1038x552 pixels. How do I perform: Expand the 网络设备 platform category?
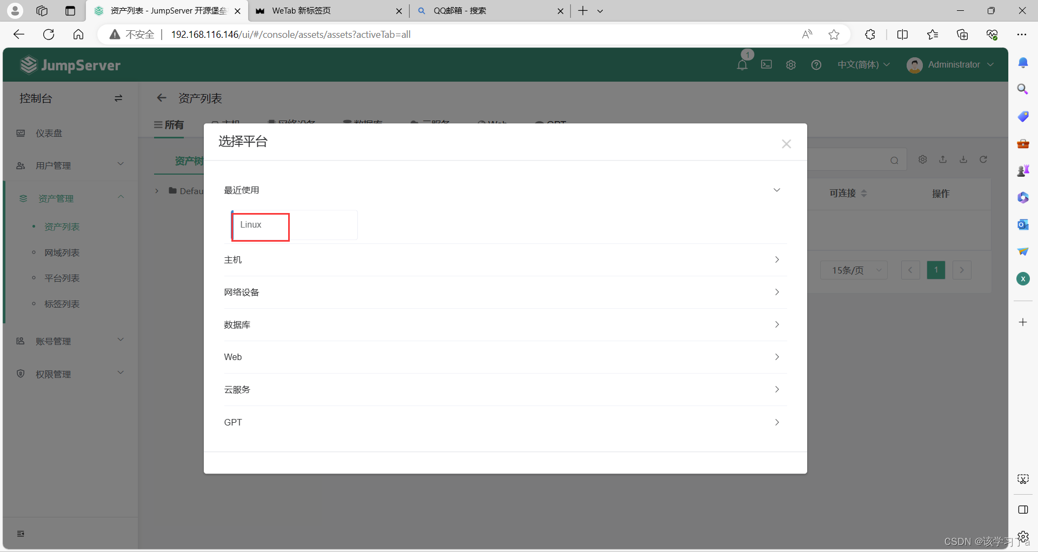[x=505, y=292]
